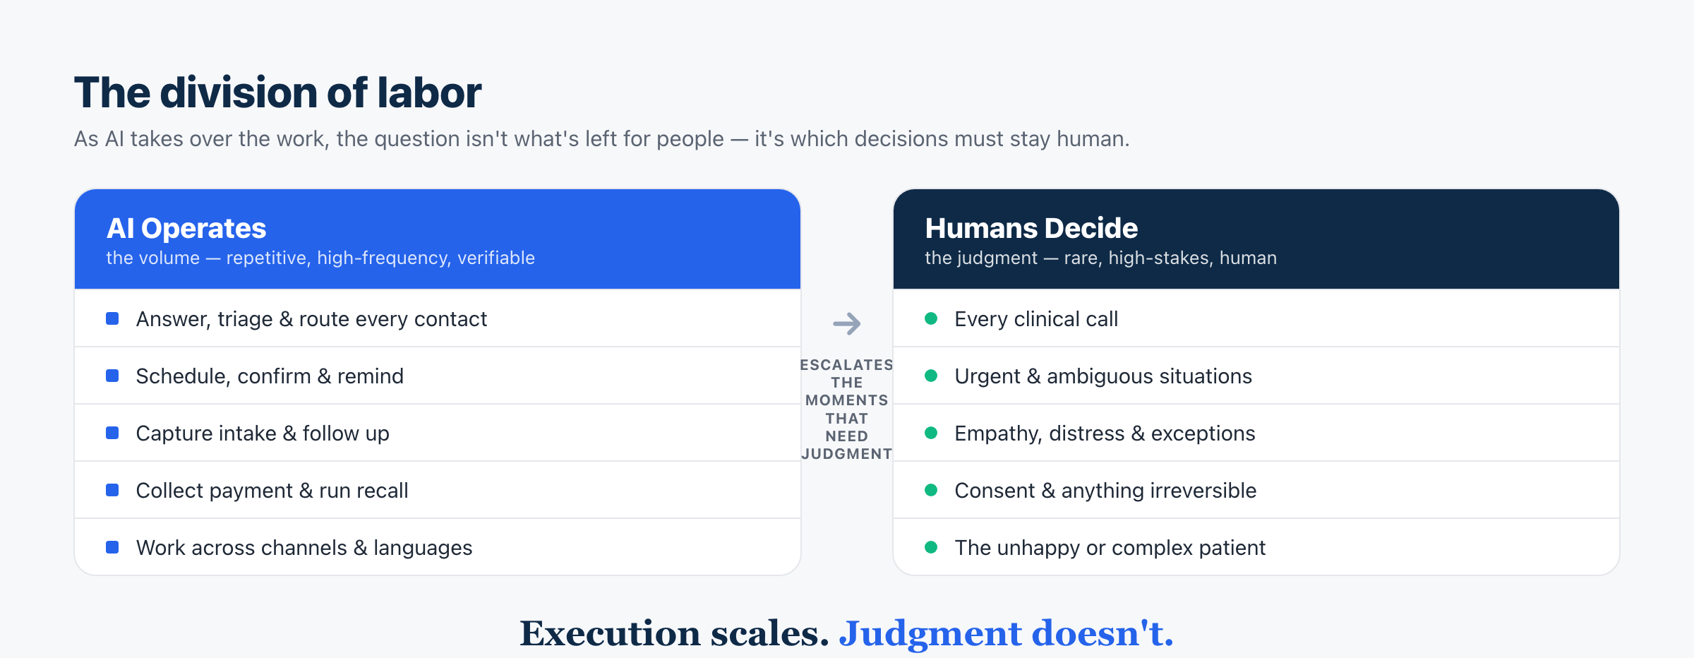Click green dot beside Consent & anything irreversible
Image resolution: width=1694 pixels, height=658 pixels.
pyautogui.click(x=931, y=490)
